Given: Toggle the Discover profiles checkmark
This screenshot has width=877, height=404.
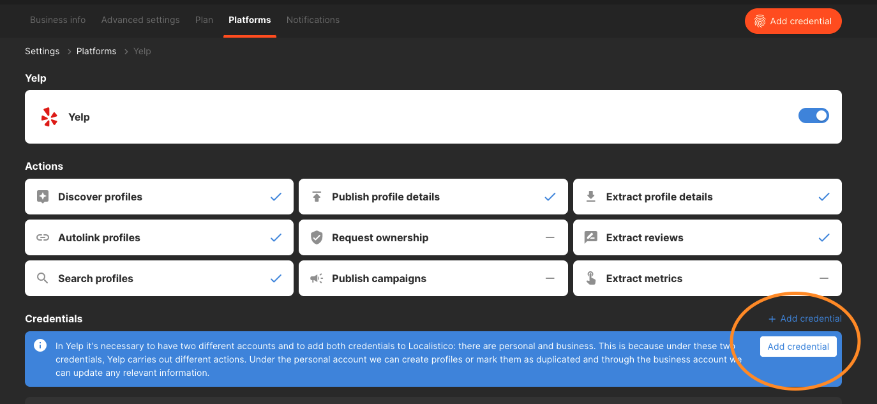Looking at the screenshot, I should click(276, 197).
